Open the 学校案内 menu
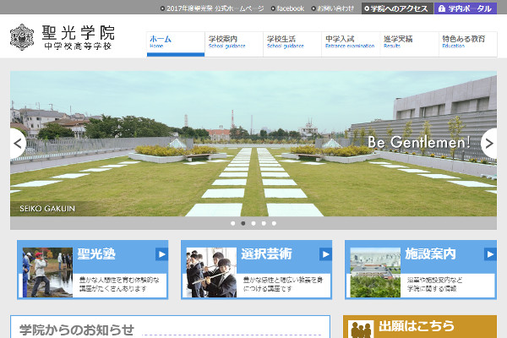 [x=234, y=44]
